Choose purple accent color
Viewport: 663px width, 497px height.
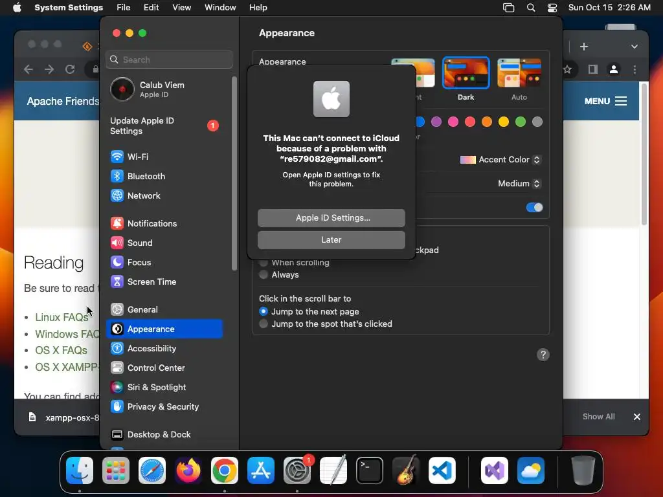[x=436, y=122]
